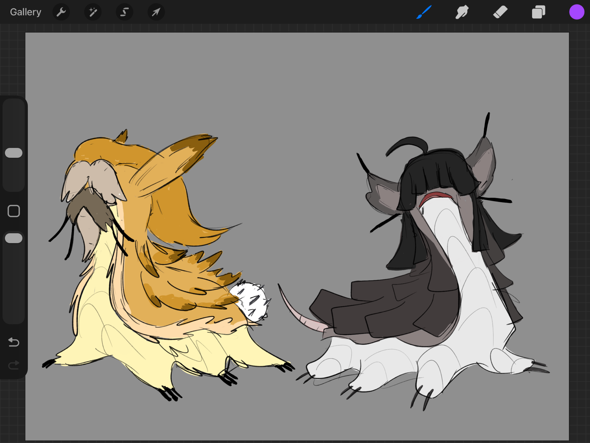
Task: Select the Eraser tool
Action: coord(500,12)
